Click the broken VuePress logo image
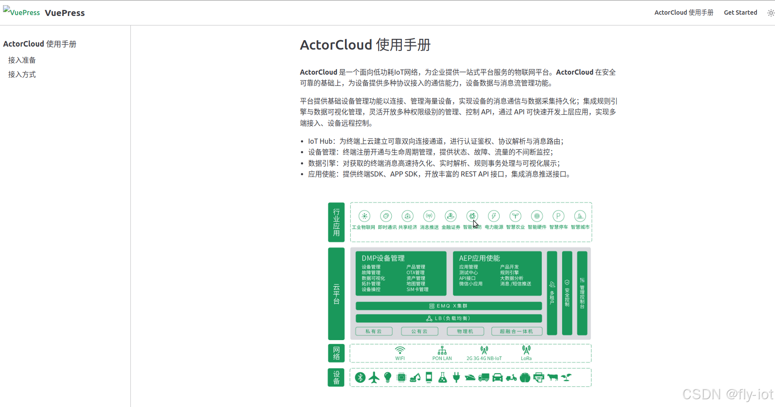Screen dimensions: 775x407 pos(22,12)
